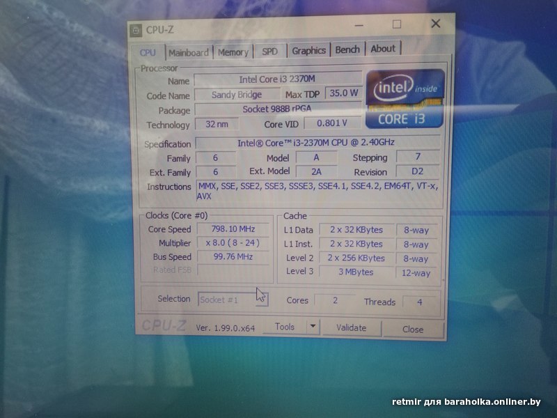Click the Multiplier value x 8.0
Image resolution: width=557 pixels, height=418 pixels.
click(233, 242)
